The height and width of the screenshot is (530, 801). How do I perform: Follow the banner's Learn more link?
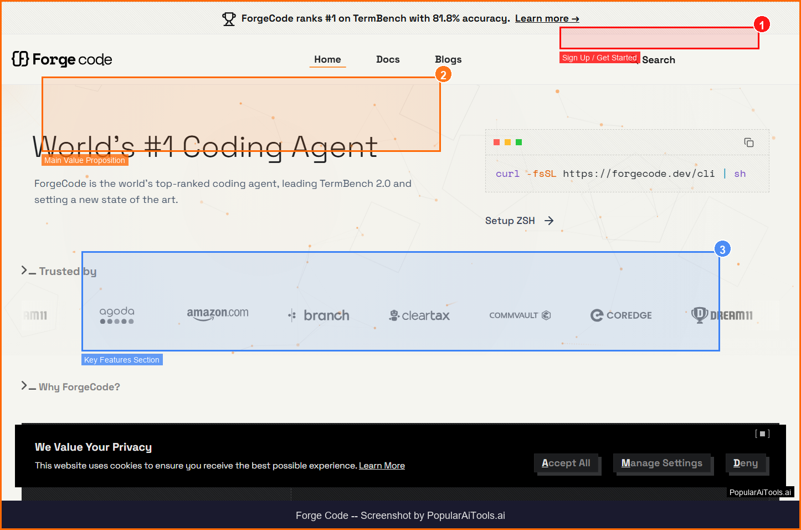(547, 19)
